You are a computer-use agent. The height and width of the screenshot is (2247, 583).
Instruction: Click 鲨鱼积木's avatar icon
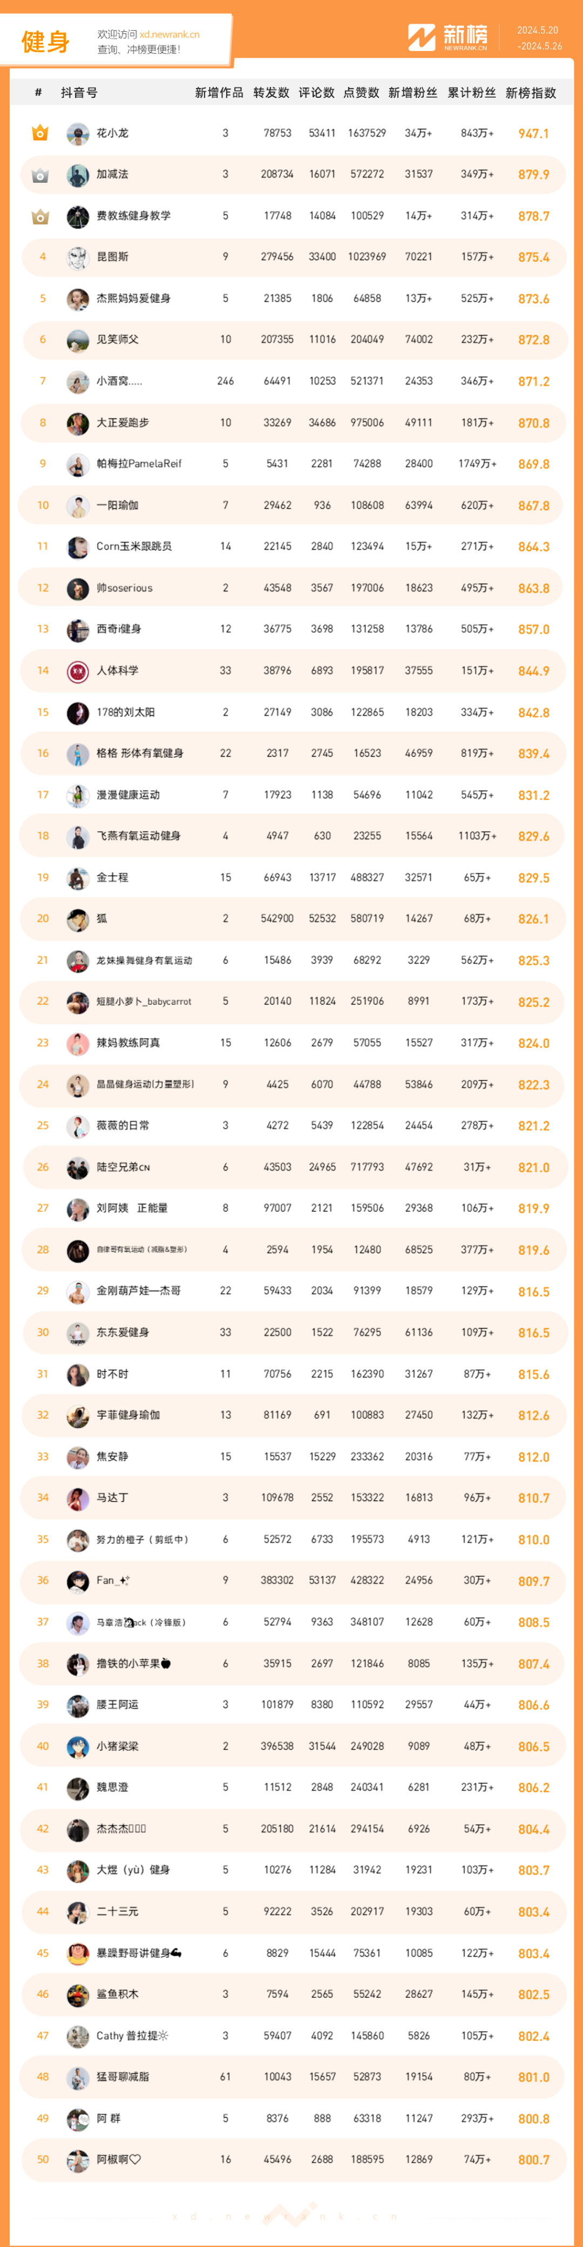click(78, 1994)
